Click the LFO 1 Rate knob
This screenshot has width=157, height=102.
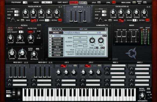[59, 72]
